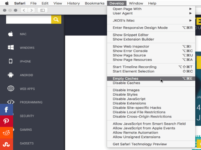Click Empty Caches menu item
The width and height of the screenshot is (201, 150).
pos(151,78)
